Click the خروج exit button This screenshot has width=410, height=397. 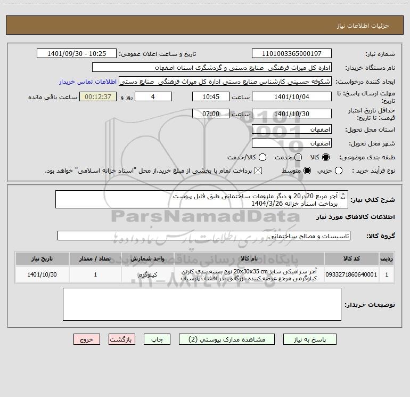coord(87,339)
